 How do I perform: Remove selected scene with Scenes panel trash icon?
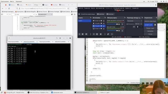coord(83,34)
